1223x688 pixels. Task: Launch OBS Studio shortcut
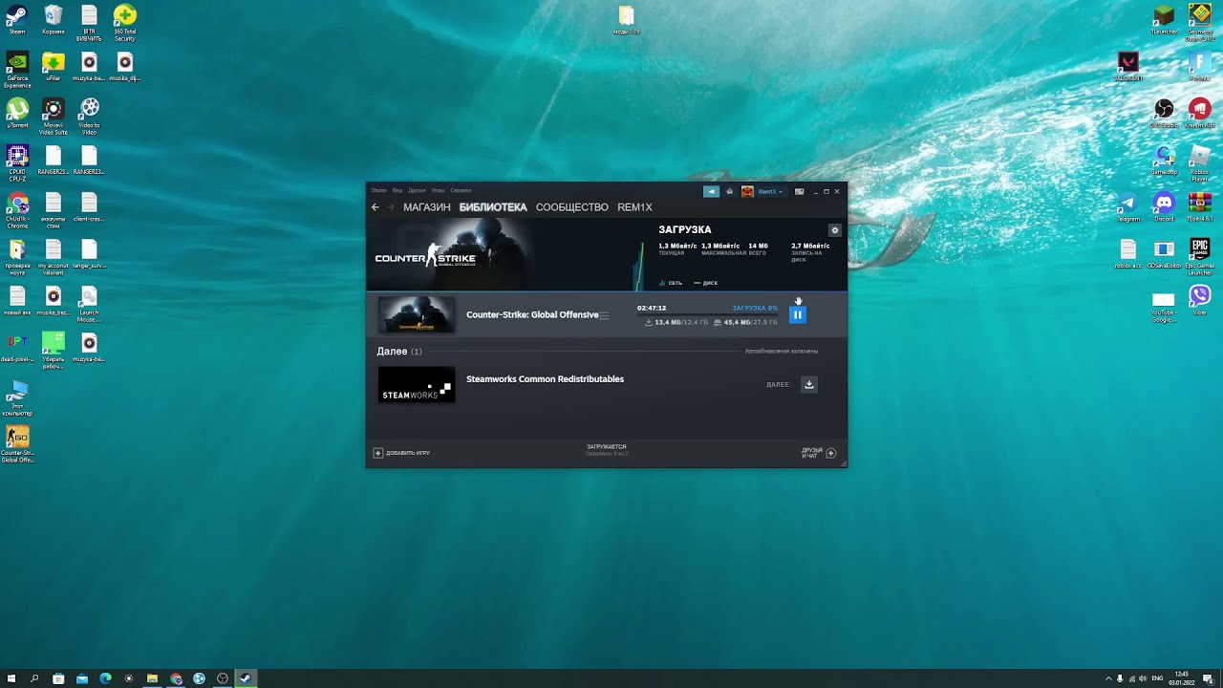click(x=1164, y=113)
